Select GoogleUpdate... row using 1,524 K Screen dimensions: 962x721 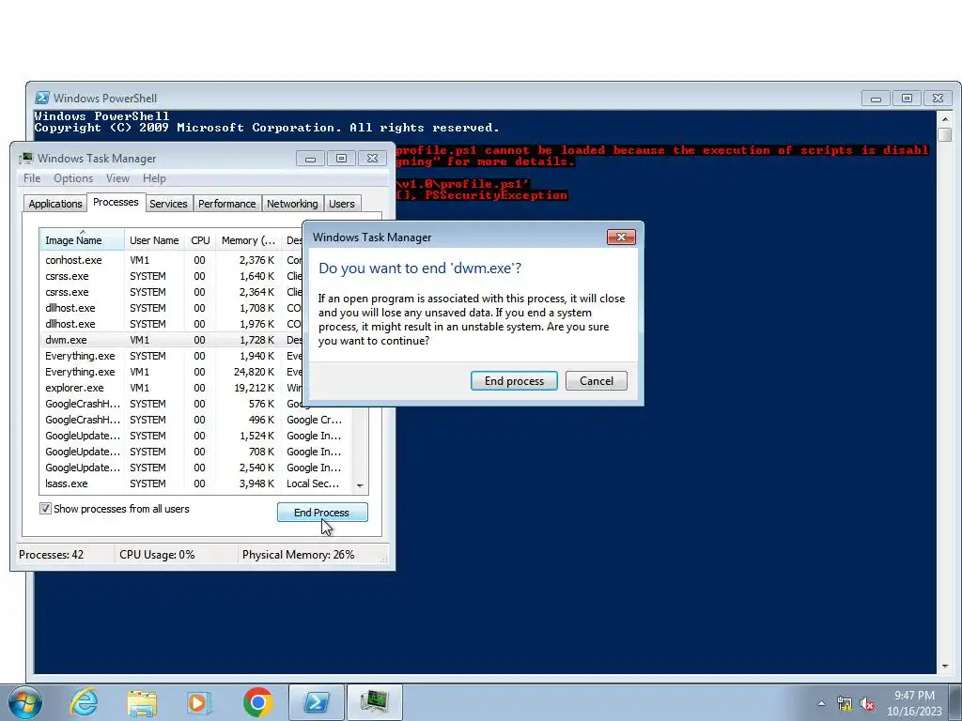[x=196, y=436]
